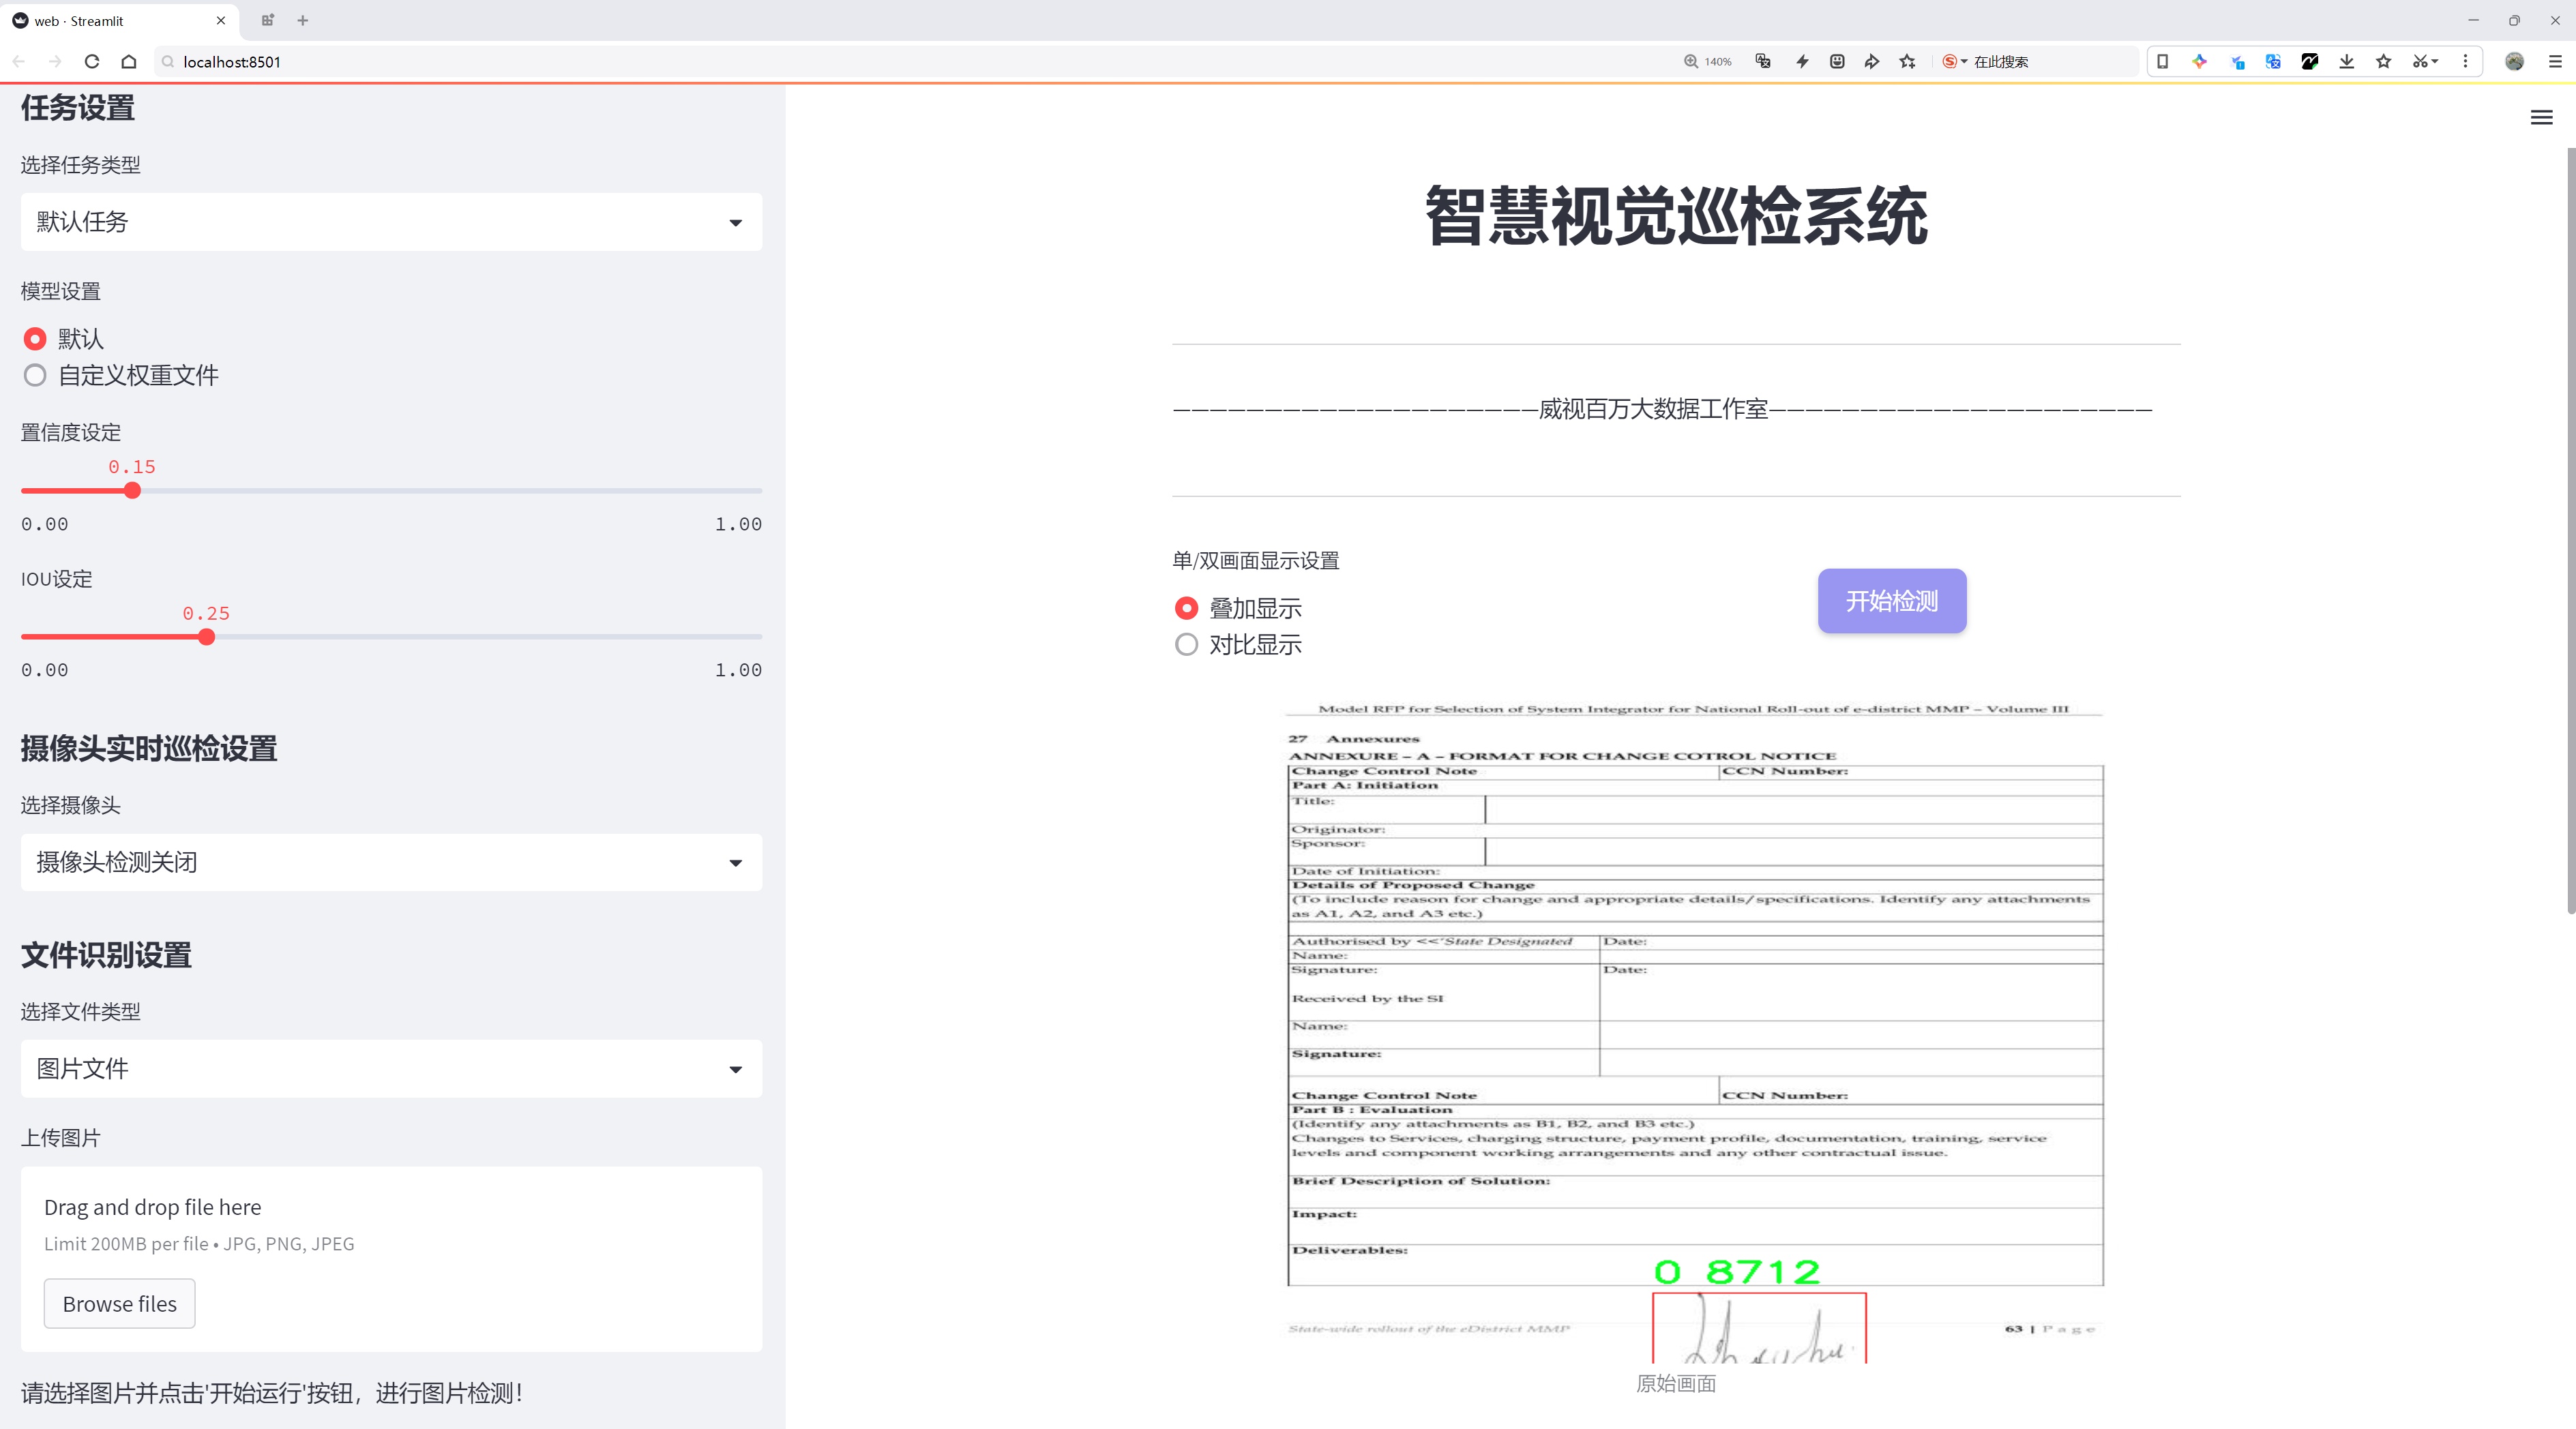Click the share arrow icon in the address bar
The width and height of the screenshot is (2576, 1429).
click(x=1872, y=62)
